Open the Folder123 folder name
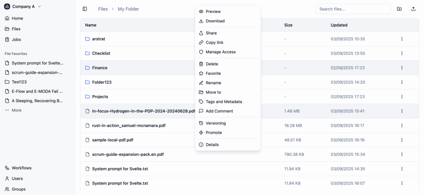Viewport: 424px width, 195px height. click(x=102, y=82)
